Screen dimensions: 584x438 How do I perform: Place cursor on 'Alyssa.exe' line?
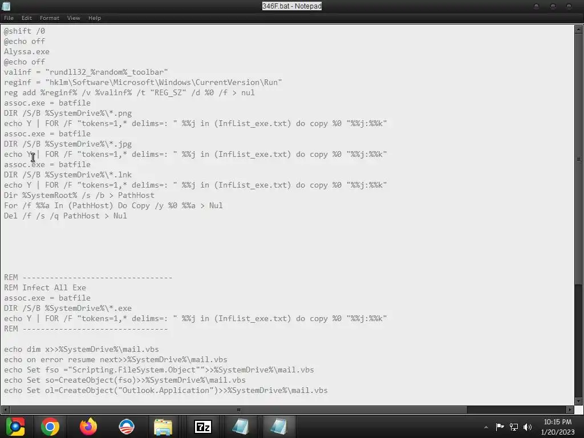(27, 51)
